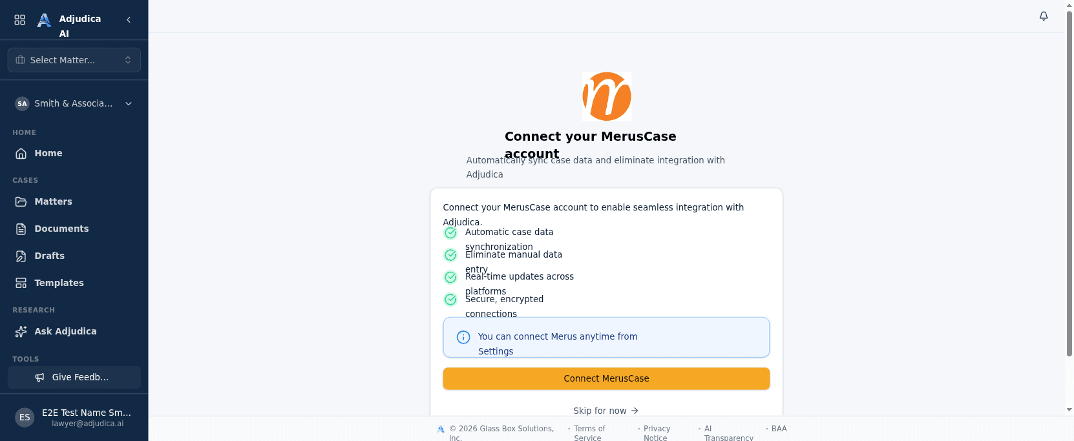Viewport: 1074px width, 441px height.
Task: Go to Home in the sidebar
Action: pyautogui.click(x=74, y=153)
